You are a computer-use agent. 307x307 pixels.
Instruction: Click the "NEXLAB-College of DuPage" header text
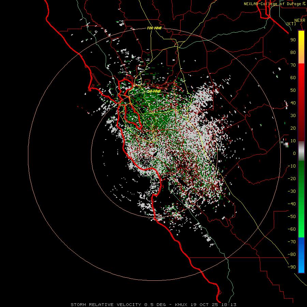point(273,4)
